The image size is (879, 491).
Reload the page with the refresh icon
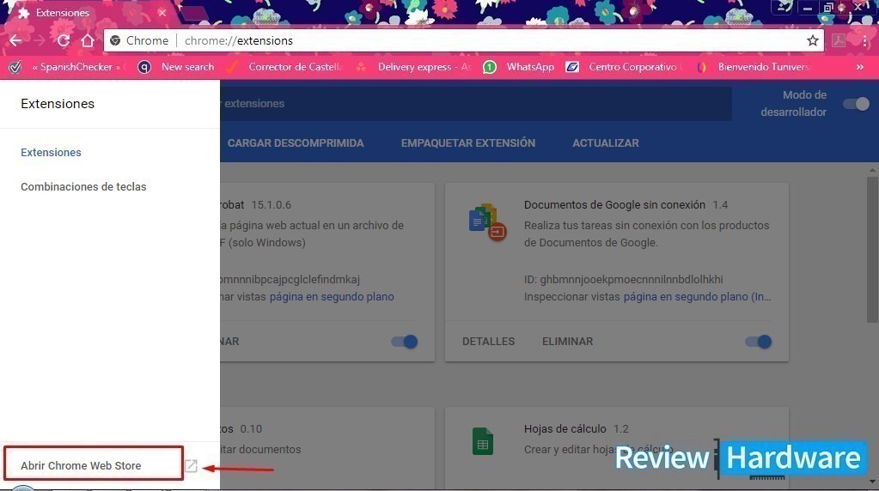point(64,40)
